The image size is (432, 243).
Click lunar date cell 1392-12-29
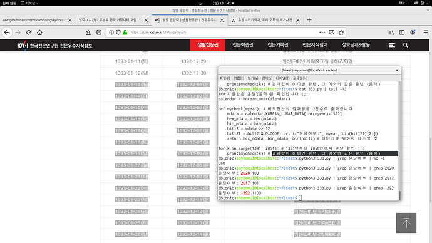point(193,61)
